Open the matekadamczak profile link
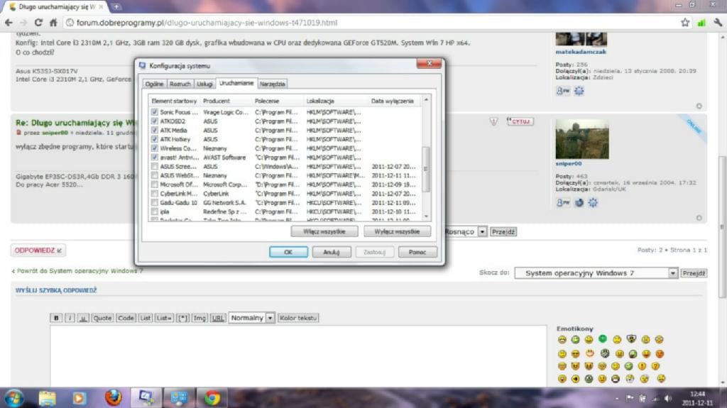Viewport: 727px width, 408px height. pos(581,52)
